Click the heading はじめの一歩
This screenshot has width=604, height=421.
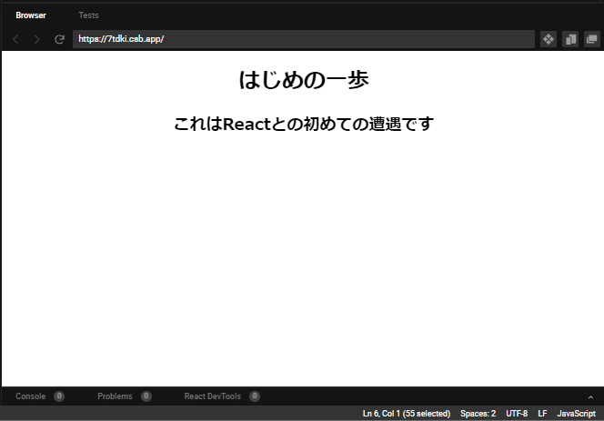tap(304, 80)
